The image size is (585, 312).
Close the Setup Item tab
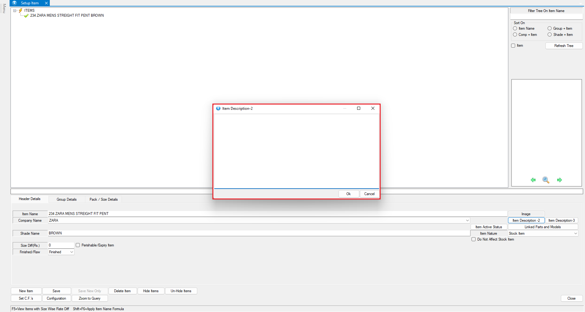pos(46,3)
